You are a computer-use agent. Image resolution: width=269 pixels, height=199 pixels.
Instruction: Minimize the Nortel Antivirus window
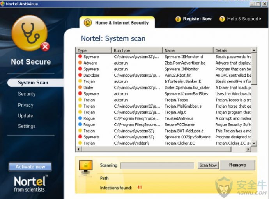pyautogui.click(x=252, y=4)
